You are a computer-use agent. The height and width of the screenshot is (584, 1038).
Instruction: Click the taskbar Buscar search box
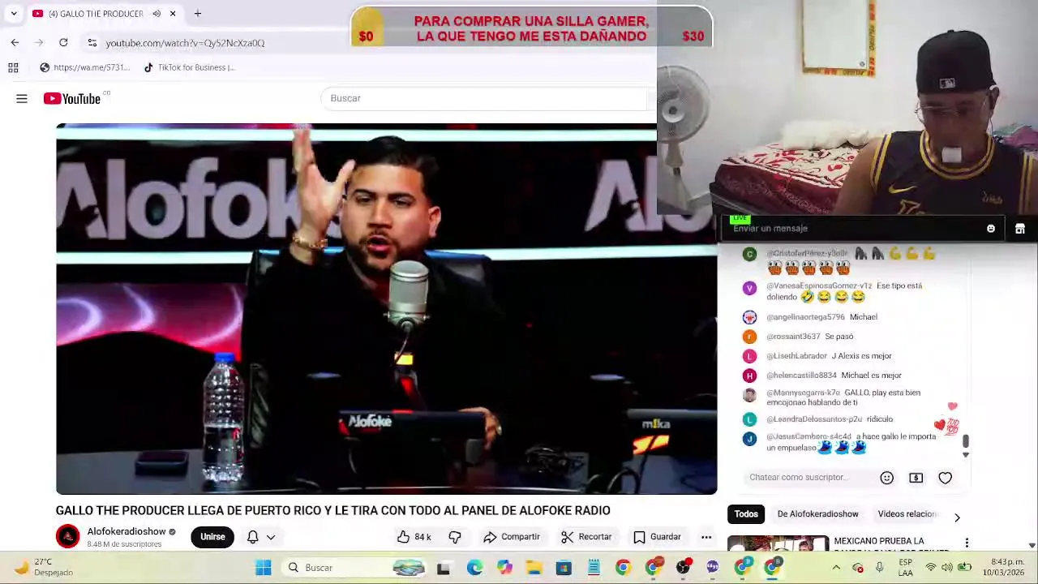point(355,568)
